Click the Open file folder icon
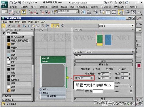The height and width of the screenshot is (107, 144). [x=15, y=3]
